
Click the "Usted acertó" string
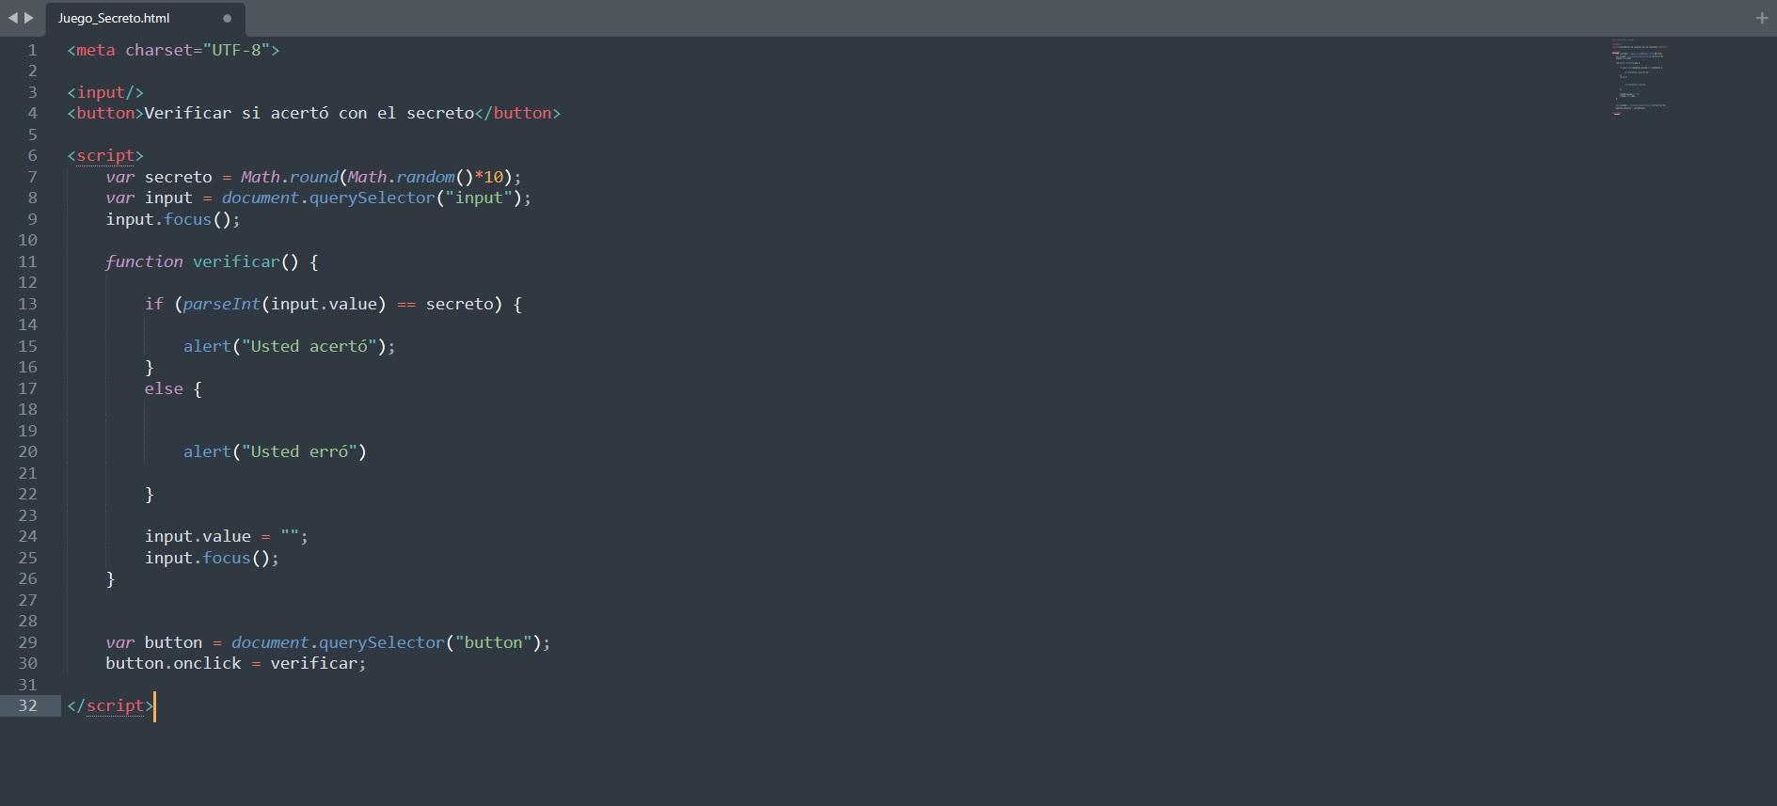[309, 346]
